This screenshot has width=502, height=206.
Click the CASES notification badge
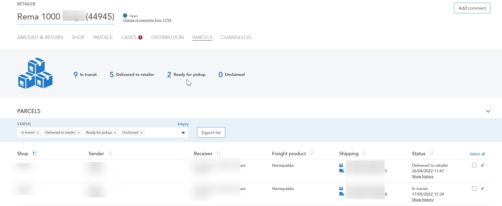pos(140,37)
